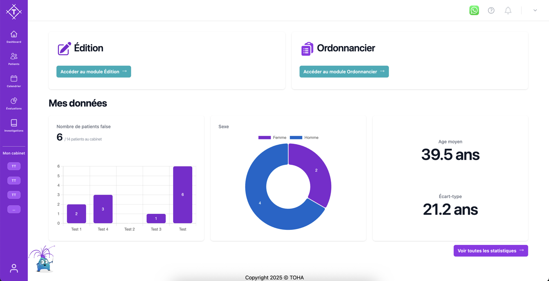Open the notifications bell
The width and height of the screenshot is (549, 281).
pos(508,10)
